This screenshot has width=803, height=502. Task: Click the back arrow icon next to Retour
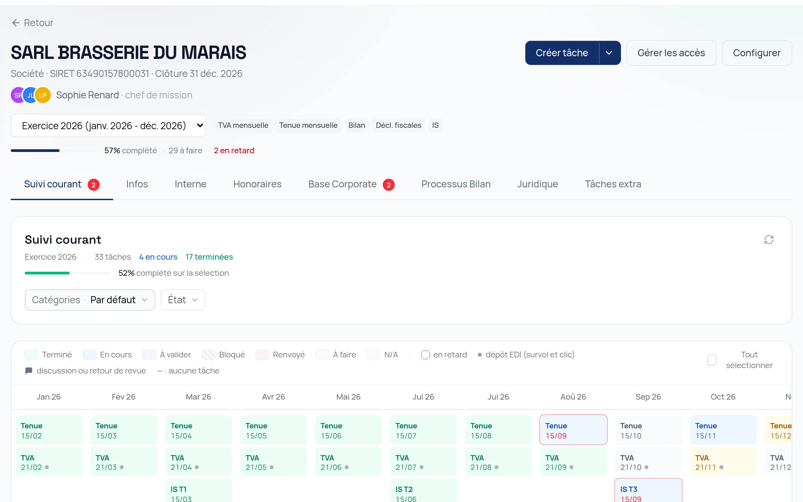tap(16, 23)
